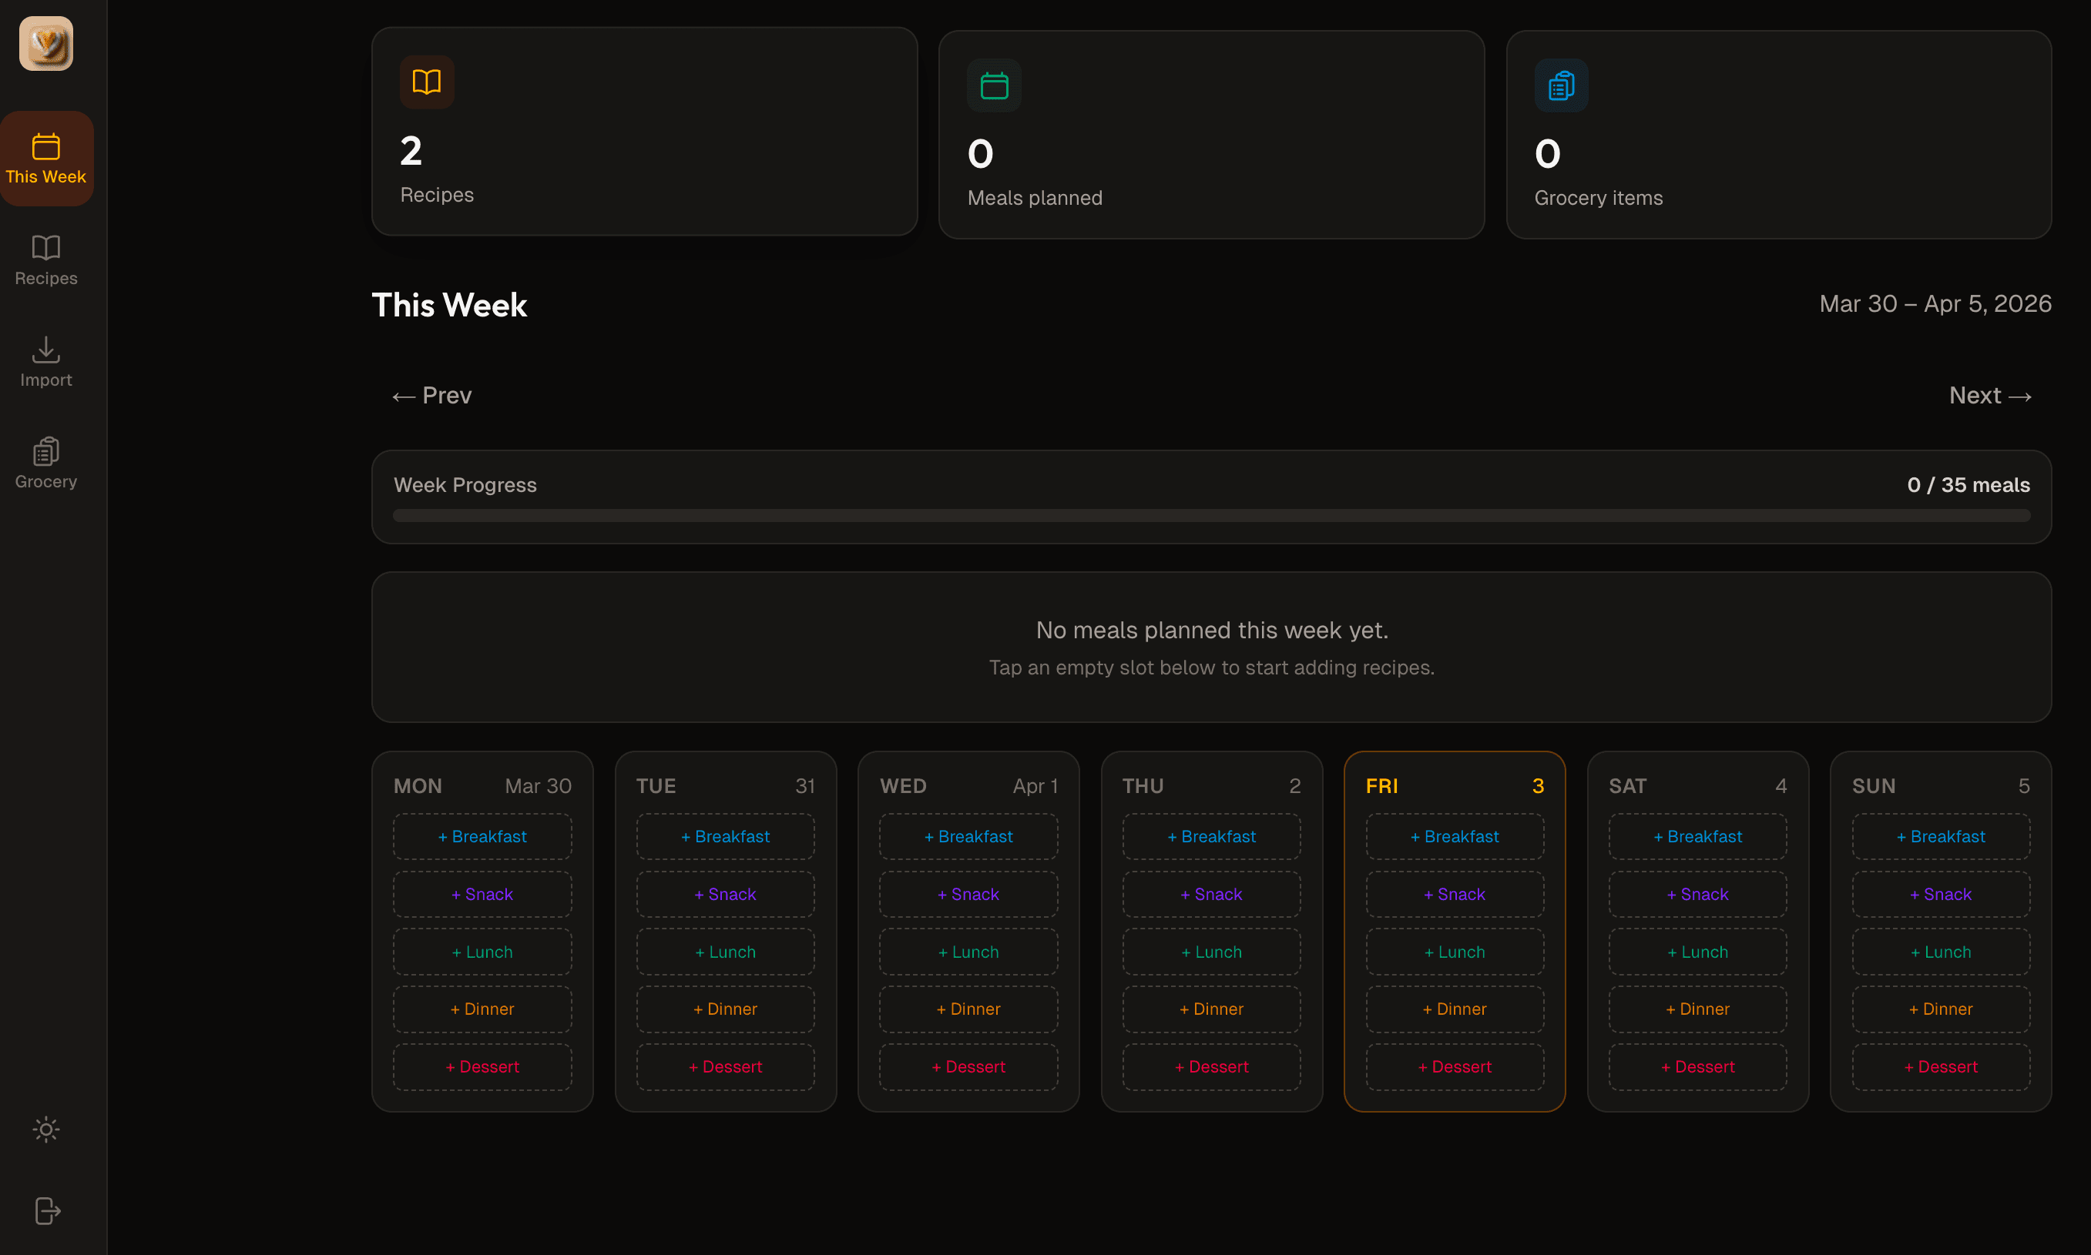The image size is (2091, 1255).
Task: Click the logout icon at bottom of sidebar
Action: pyautogui.click(x=46, y=1211)
